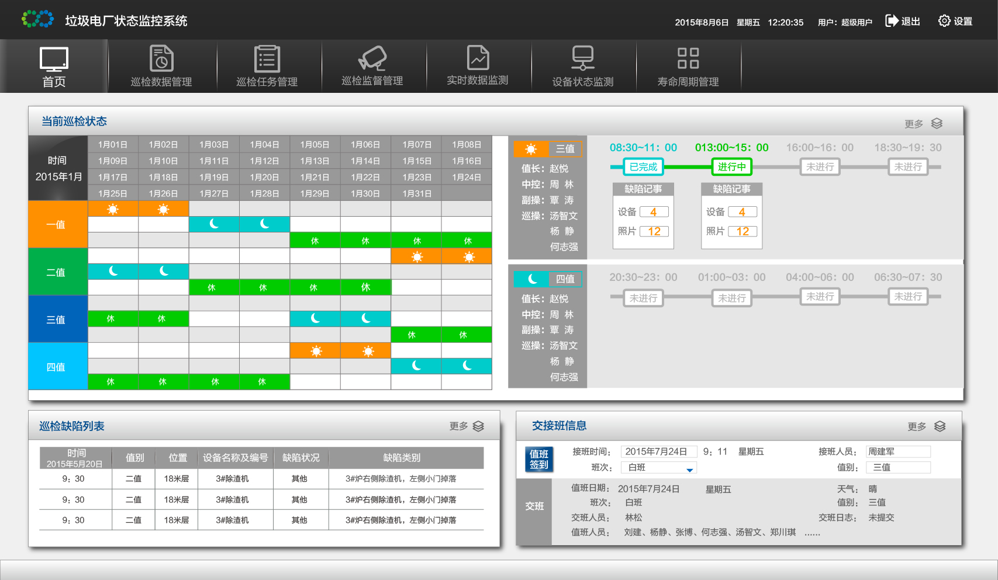Screen dimensions: 998x580
Task: Open the 设备状态监测 device icon
Action: pyautogui.click(x=583, y=58)
